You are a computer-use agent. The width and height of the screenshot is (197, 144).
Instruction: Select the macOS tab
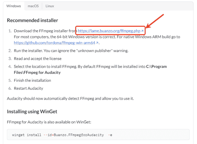[x=33, y=6]
